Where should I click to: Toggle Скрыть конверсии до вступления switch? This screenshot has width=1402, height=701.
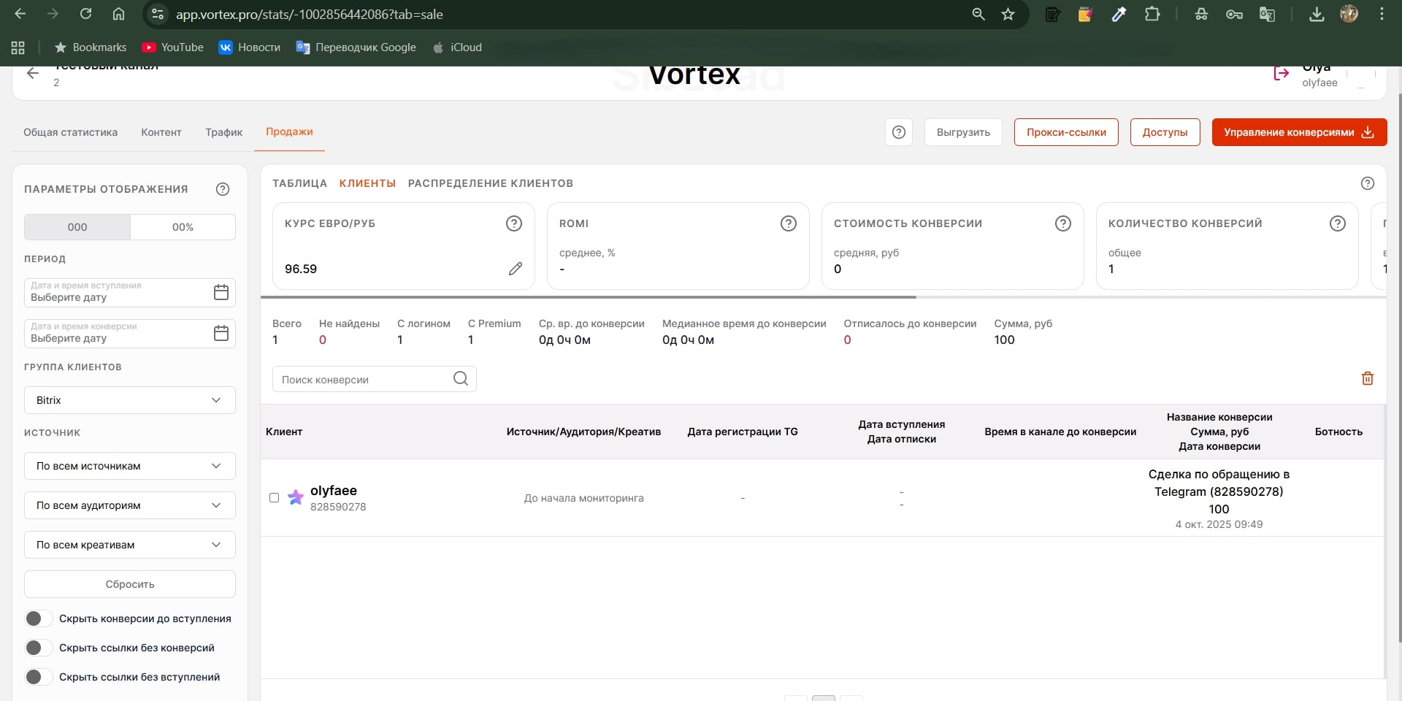38,618
